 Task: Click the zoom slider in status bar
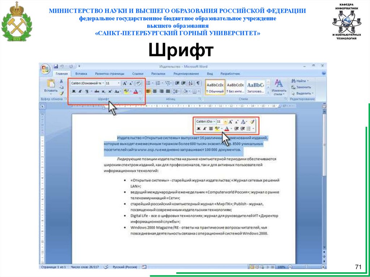(x=306, y=267)
